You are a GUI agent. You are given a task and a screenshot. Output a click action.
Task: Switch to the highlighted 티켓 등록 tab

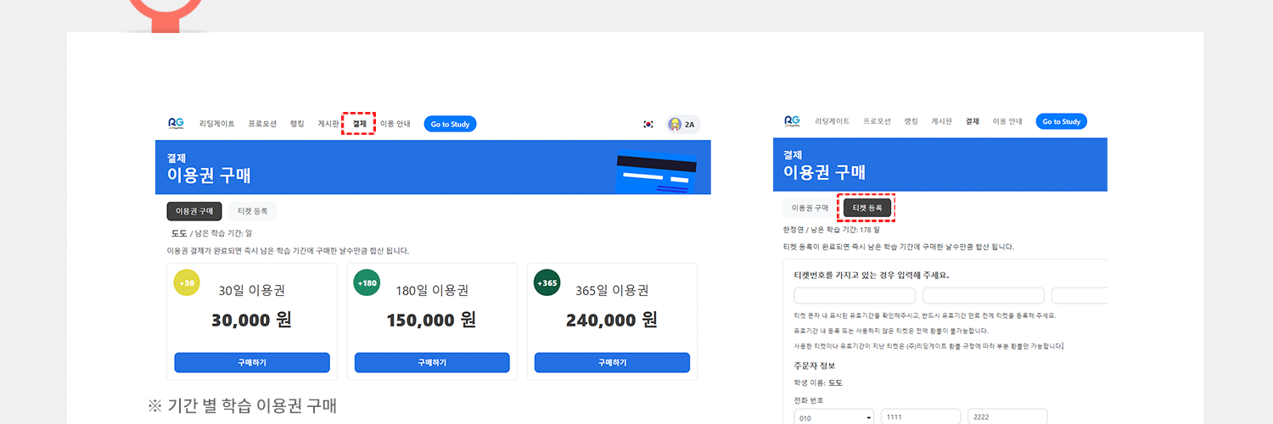coord(866,208)
